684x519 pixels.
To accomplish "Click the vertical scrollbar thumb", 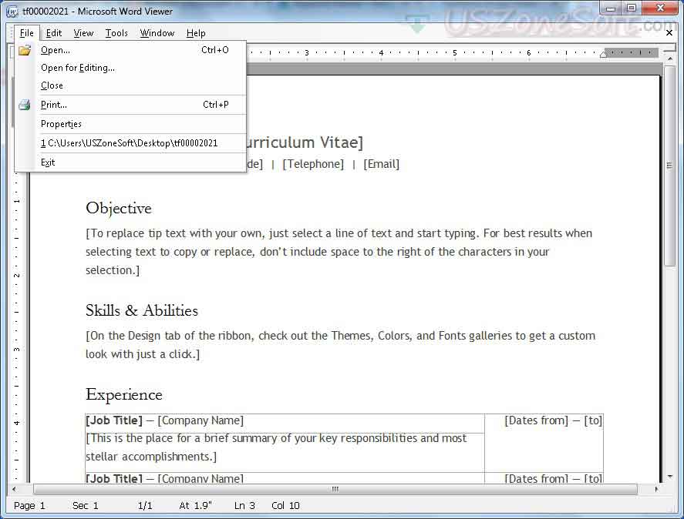I will [669, 166].
